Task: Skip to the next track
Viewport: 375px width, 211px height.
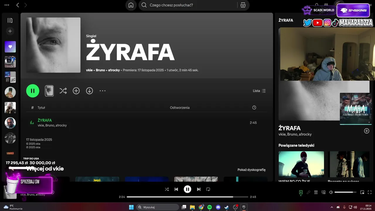Action: (199, 189)
